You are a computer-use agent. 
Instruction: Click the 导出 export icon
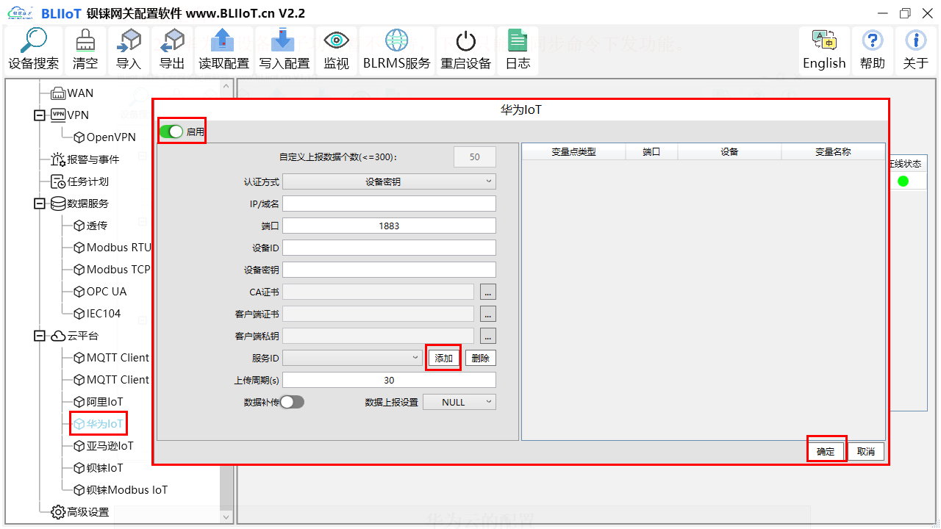click(172, 50)
